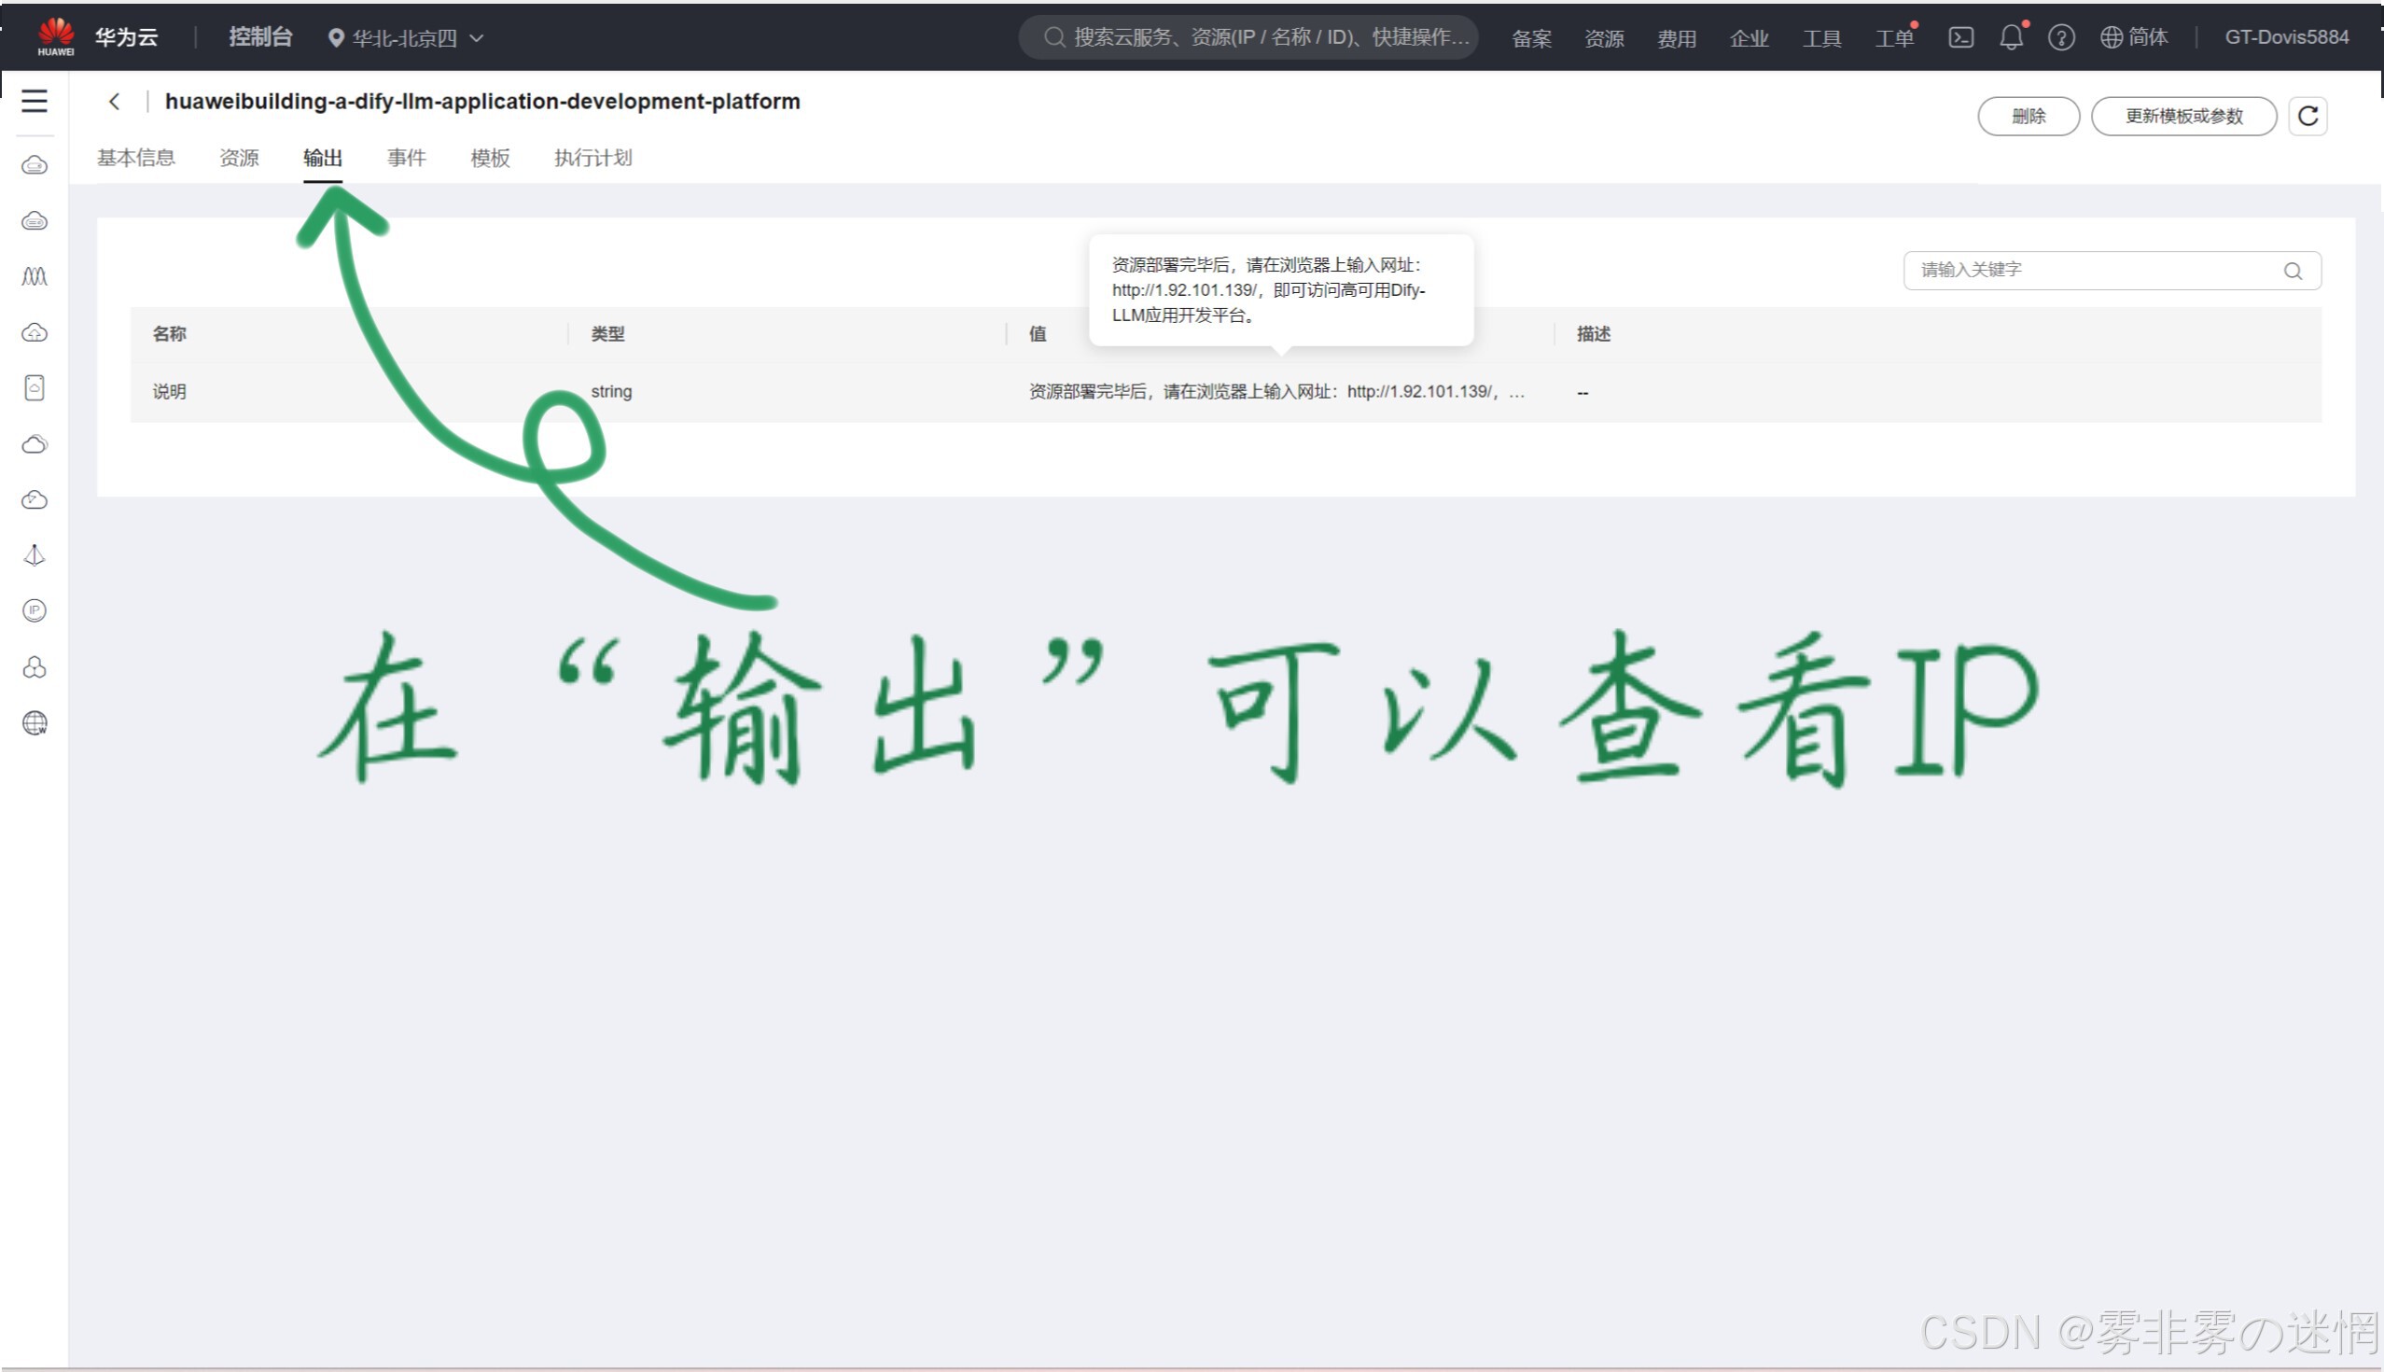Click the refresh icon button

pyautogui.click(x=2307, y=116)
